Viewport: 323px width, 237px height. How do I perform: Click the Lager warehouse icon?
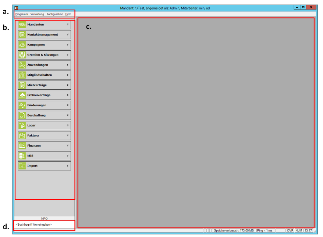point(22,125)
